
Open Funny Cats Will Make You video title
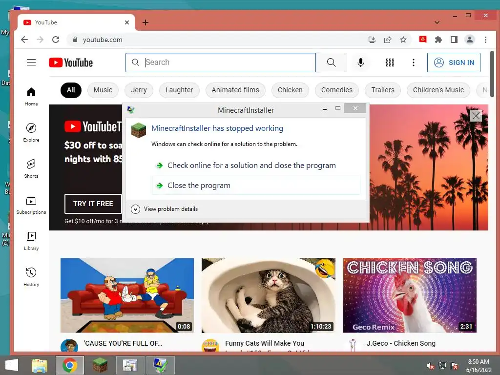[265, 343]
